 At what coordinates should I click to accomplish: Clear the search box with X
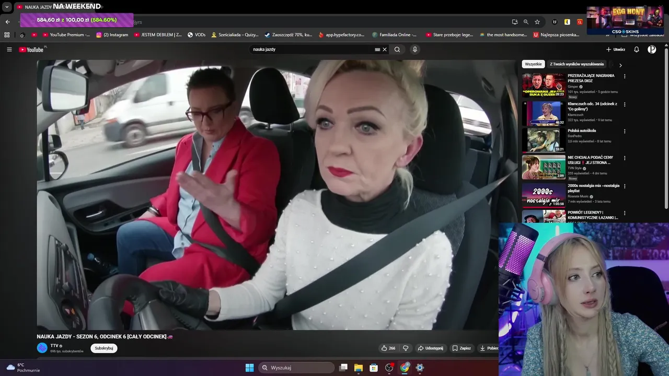[x=385, y=50]
